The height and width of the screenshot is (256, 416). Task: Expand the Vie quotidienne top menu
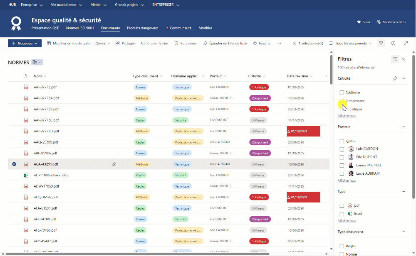tap(66, 5)
